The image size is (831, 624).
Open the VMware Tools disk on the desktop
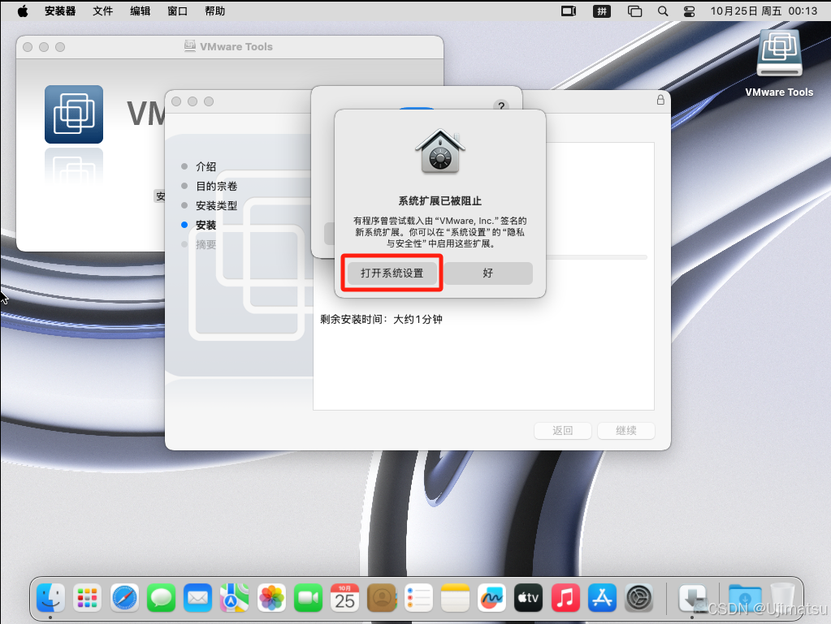[x=779, y=62]
